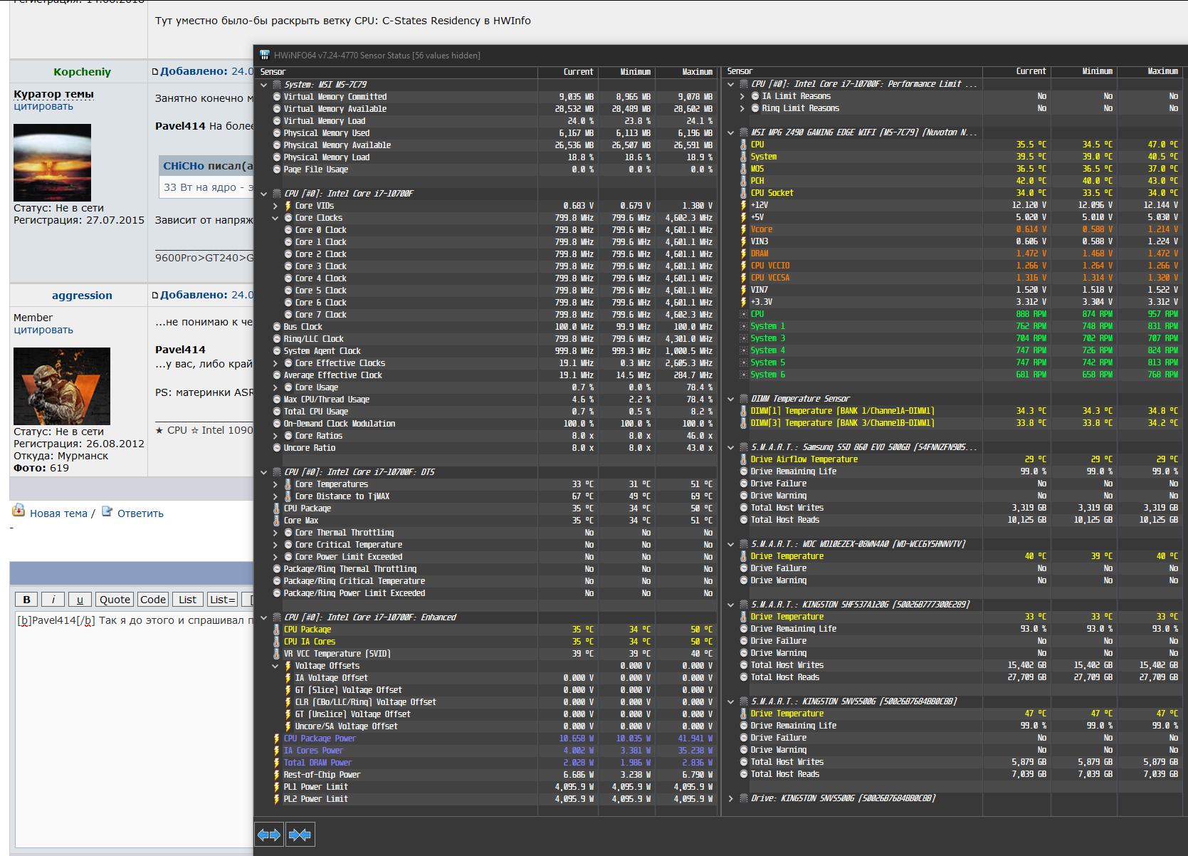Expand the IA Limit Reasons node
Image resolution: width=1188 pixels, height=856 pixels.
pyautogui.click(x=742, y=96)
